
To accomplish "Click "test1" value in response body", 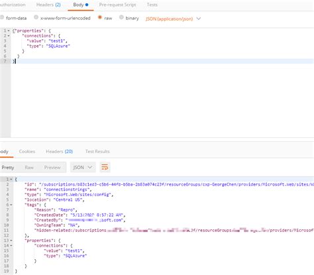I will (x=74, y=250).
